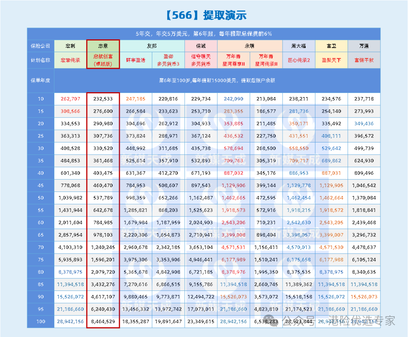The image size is (408, 337).
Task: Click the 23,349,615 cell
Action: coord(201,322)
